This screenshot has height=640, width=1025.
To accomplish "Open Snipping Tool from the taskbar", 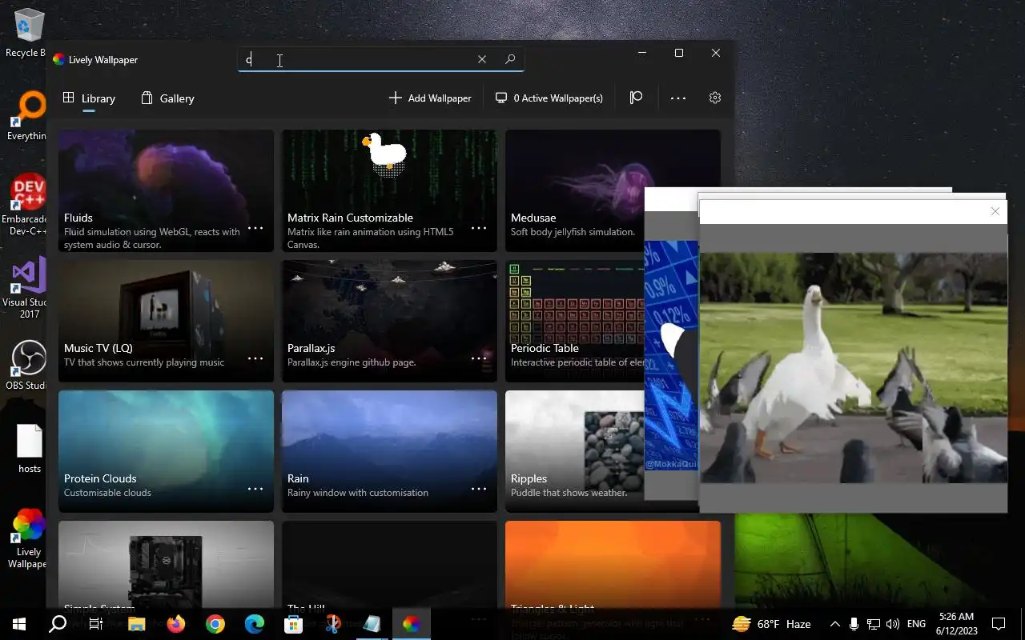I will (333, 624).
